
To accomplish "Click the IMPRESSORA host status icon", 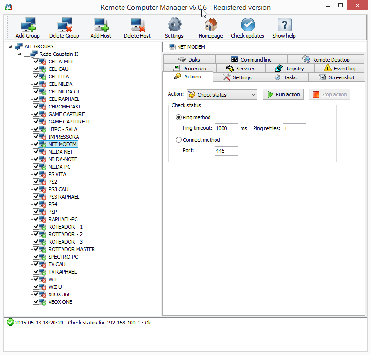I will [x=43, y=137].
